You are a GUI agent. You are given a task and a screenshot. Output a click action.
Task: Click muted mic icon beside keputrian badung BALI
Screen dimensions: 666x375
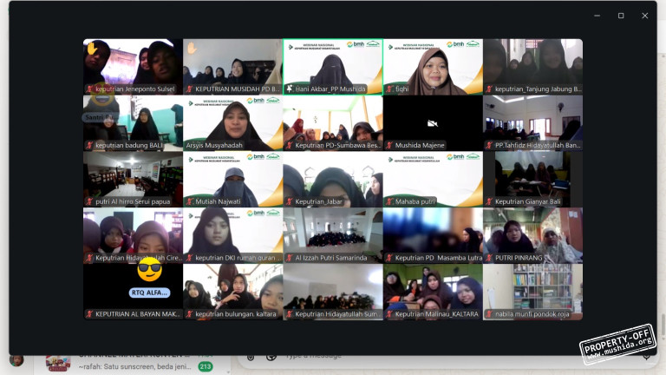pyautogui.click(x=89, y=146)
